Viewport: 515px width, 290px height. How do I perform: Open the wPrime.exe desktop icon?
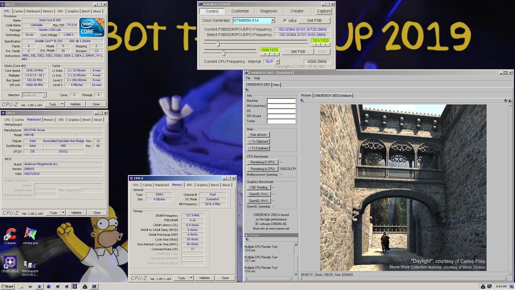tap(30, 236)
